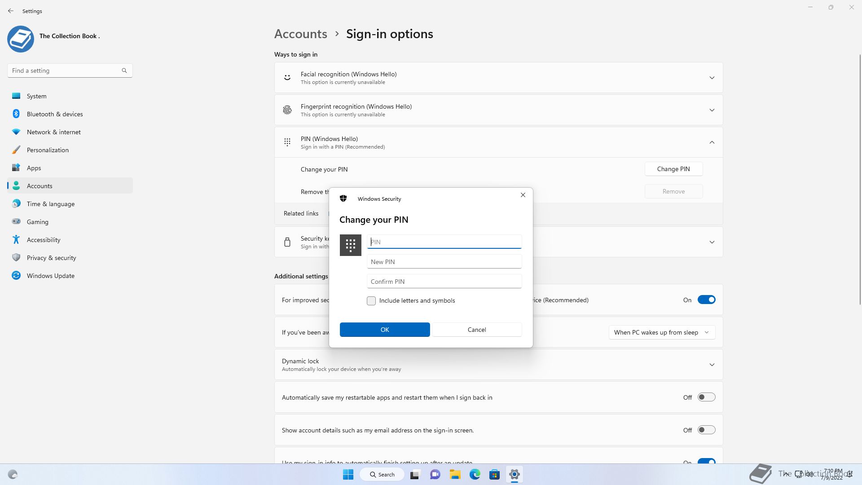Expand Facial recognition (Windows Hello) chevron
Viewport: 862px width, 485px height.
pyautogui.click(x=712, y=78)
